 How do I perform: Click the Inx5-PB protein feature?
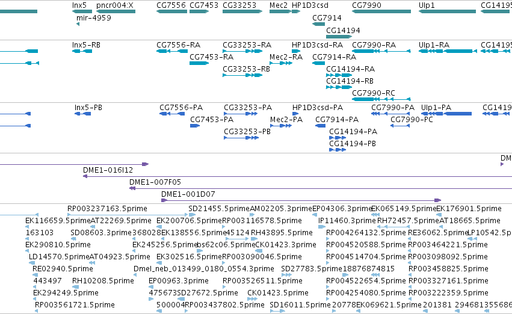tap(82, 114)
